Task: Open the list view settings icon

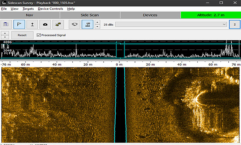Action: pyautogui.click(x=6, y=24)
